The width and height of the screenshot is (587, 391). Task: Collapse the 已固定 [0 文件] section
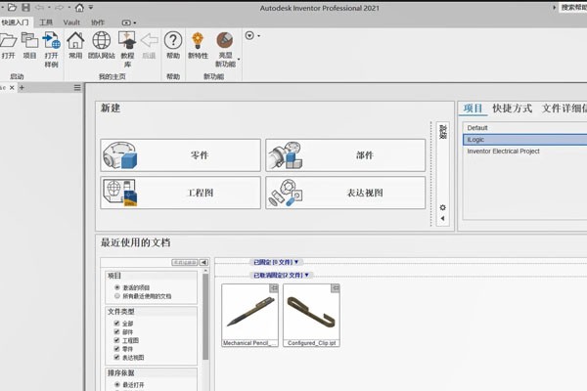(x=276, y=262)
